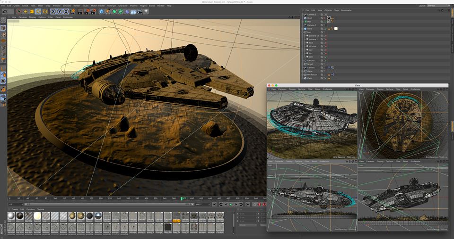
Task: Toggle enable state of fill3 light
Action: click(x=326, y=43)
